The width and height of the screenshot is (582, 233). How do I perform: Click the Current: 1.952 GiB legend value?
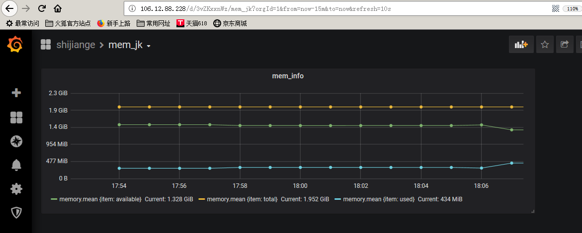pyautogui.click(x=305, y=199)
